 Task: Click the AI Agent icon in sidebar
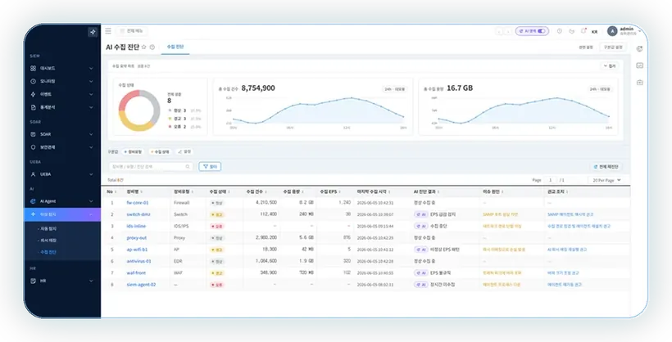point(33,201)
